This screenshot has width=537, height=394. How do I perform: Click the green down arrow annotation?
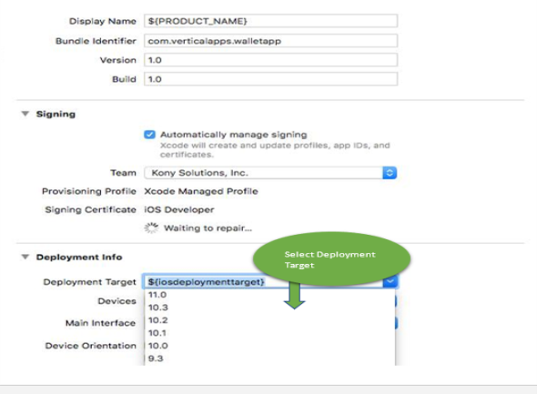pos(295,296)
